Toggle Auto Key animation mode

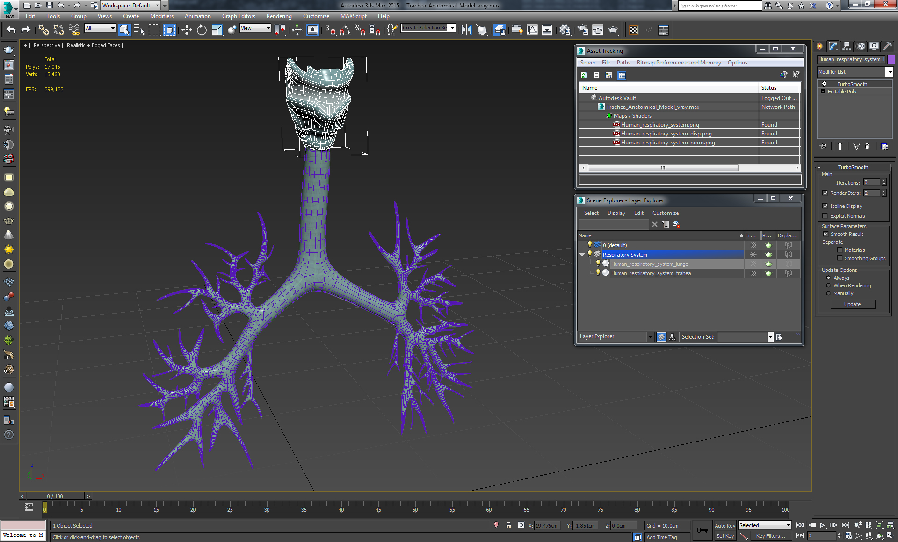click(x=724, y=526)
